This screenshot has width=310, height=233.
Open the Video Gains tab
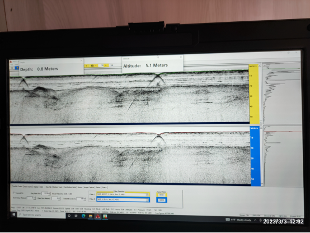coord(28,187)
